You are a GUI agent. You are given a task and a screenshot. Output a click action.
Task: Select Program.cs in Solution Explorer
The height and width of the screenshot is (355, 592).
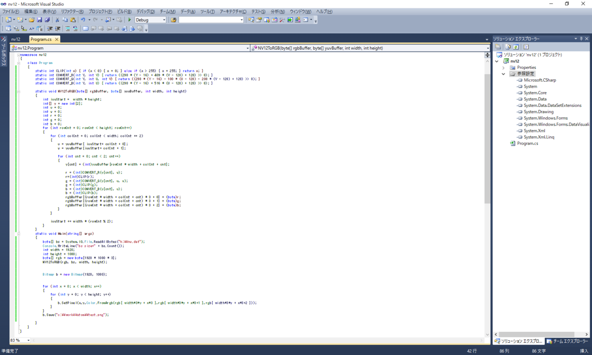click(x=527, y=143)
